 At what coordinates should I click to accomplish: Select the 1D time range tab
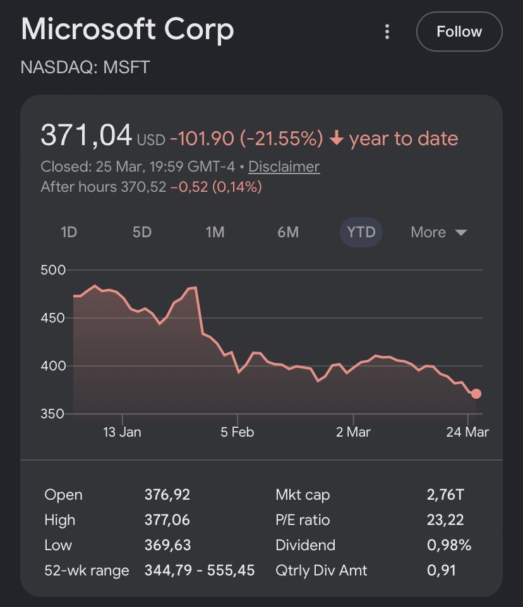point(69,232)
